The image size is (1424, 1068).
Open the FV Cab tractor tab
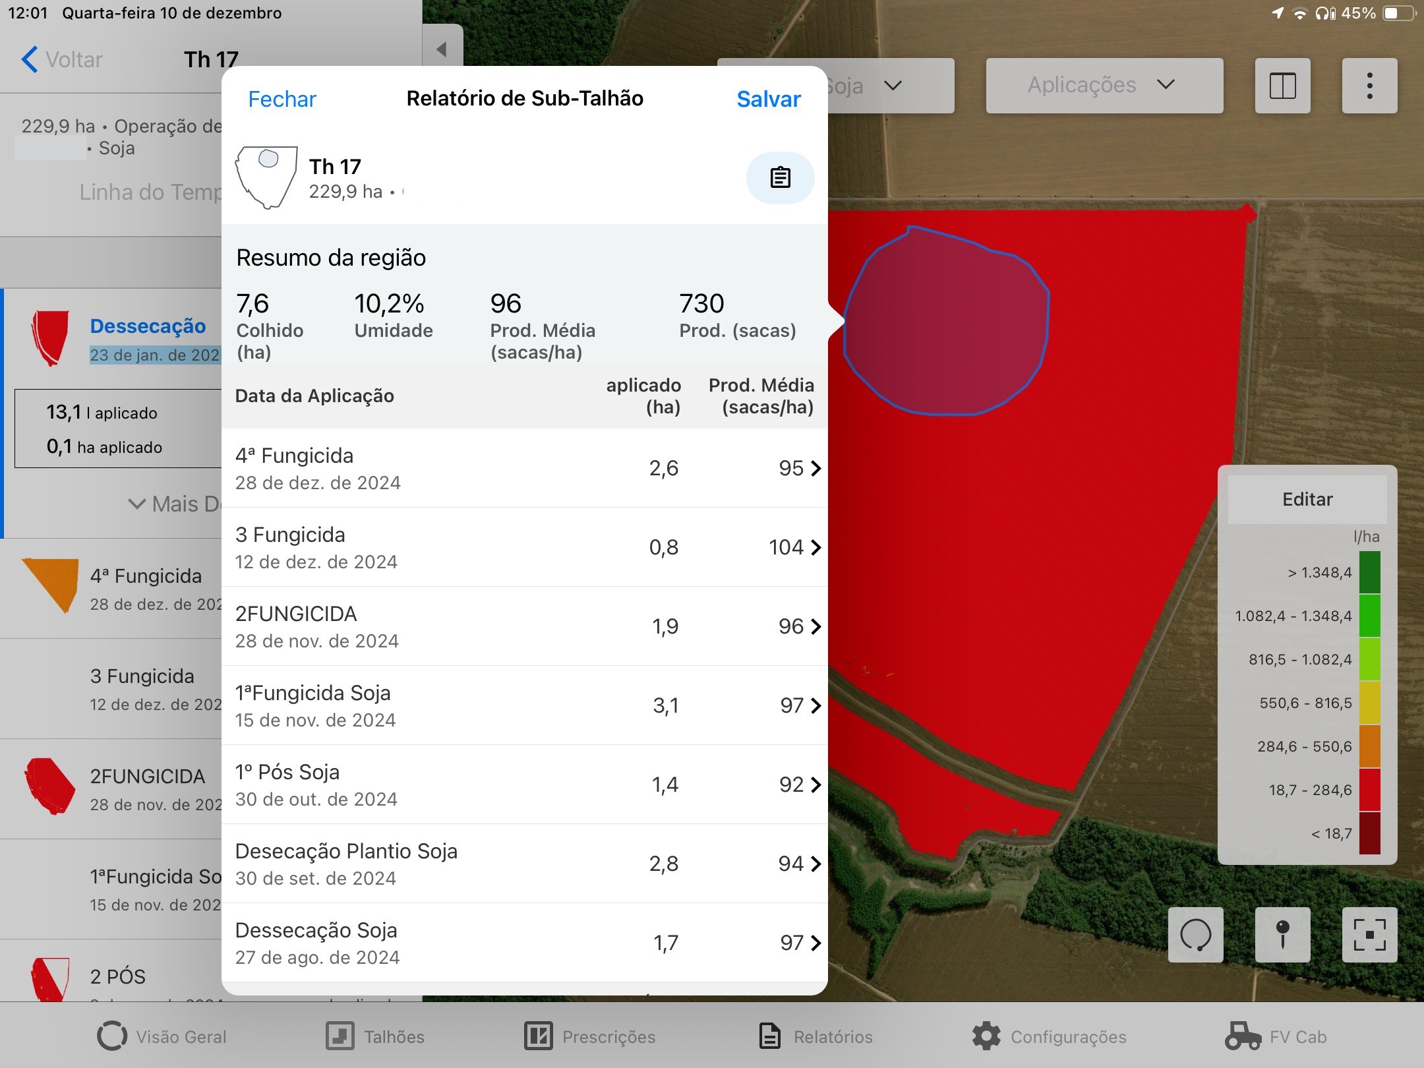pos(1276,1036)
